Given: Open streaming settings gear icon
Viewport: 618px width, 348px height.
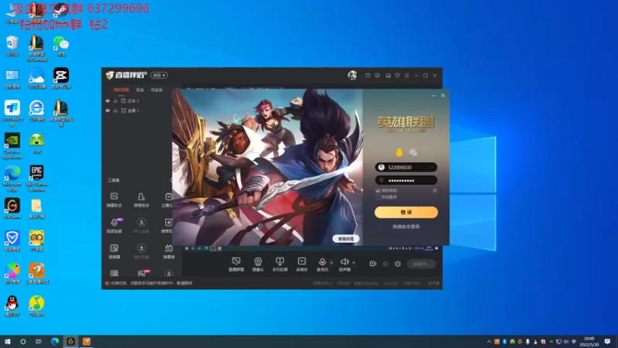Looking at the screenshot, I should tap(398, 264).
